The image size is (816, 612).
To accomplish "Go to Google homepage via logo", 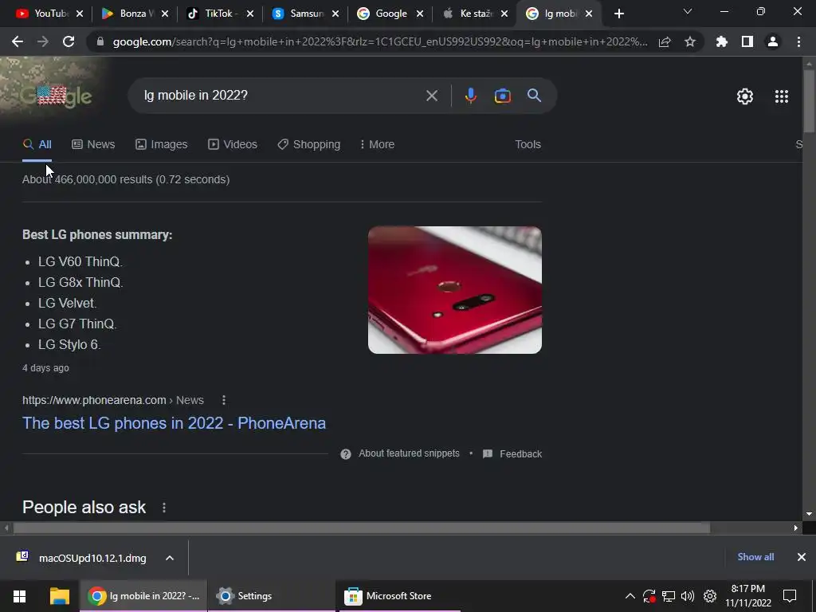I will (x=57, y=96).
